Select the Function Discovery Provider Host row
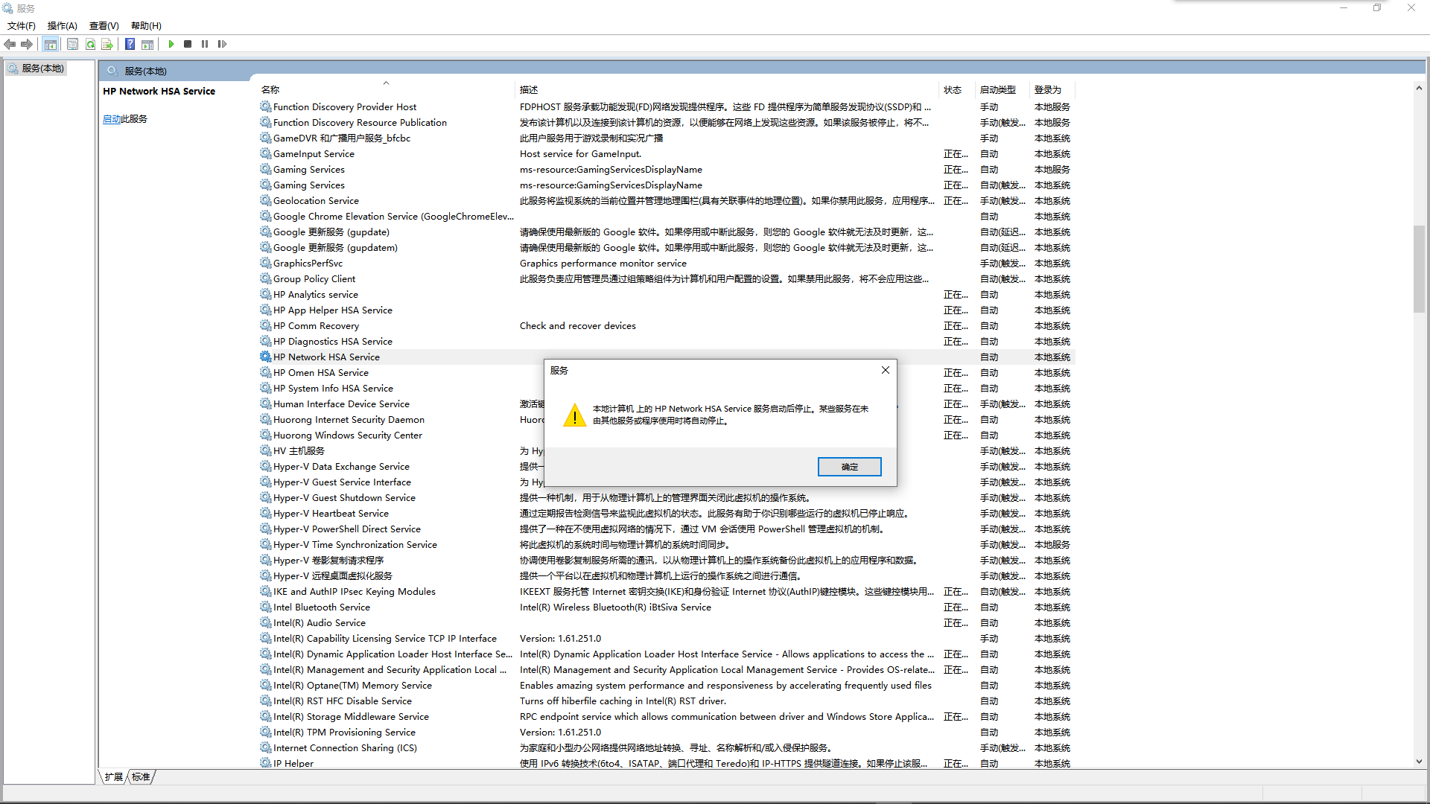The image size is (1430, 804). (x=666, y=106)
